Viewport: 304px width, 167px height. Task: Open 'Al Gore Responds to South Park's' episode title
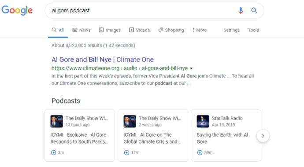point(79,138)
